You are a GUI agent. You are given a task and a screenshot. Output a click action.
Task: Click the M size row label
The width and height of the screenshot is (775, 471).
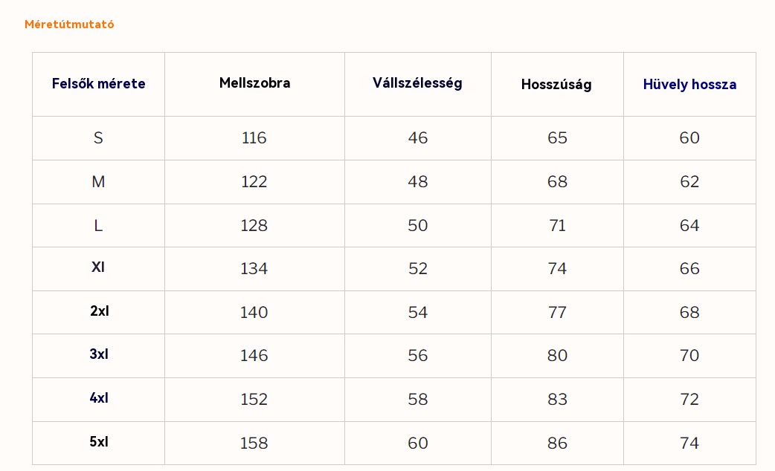click(98, 182)
